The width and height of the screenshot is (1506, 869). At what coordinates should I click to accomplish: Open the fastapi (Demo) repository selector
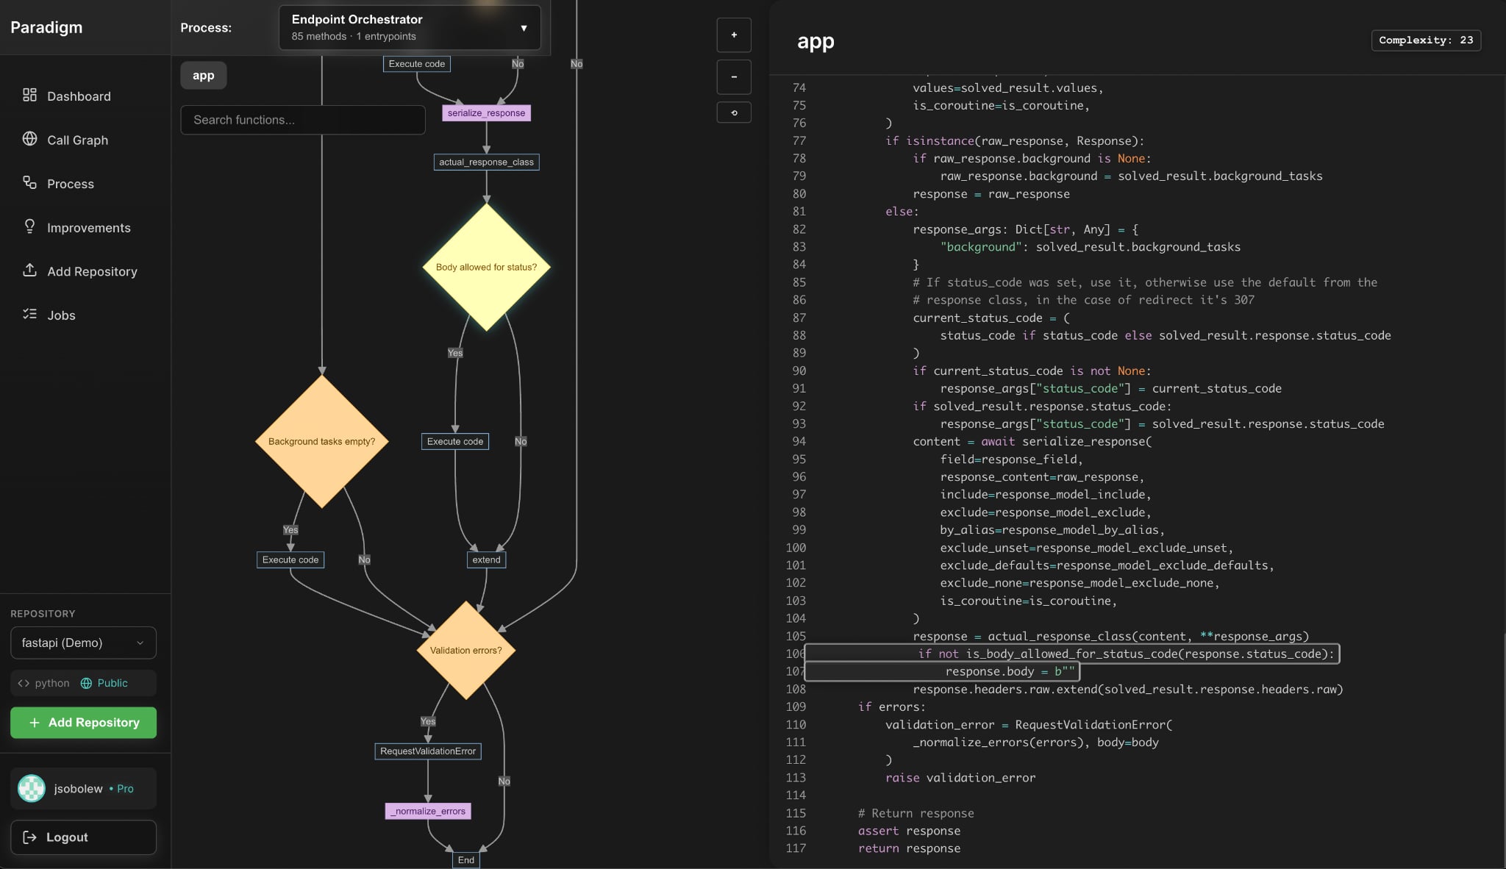83,643
